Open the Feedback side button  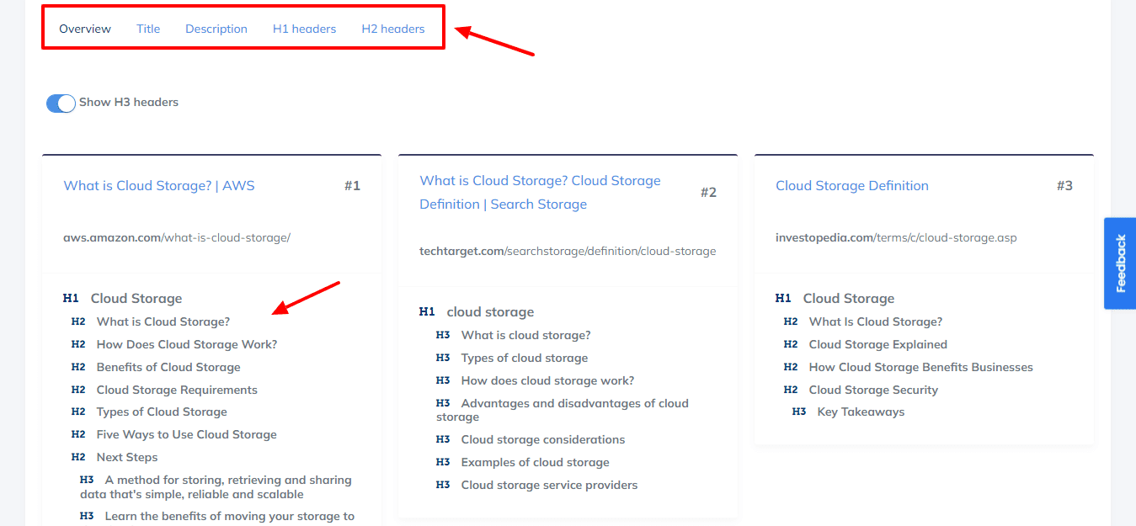point(1120,263)
